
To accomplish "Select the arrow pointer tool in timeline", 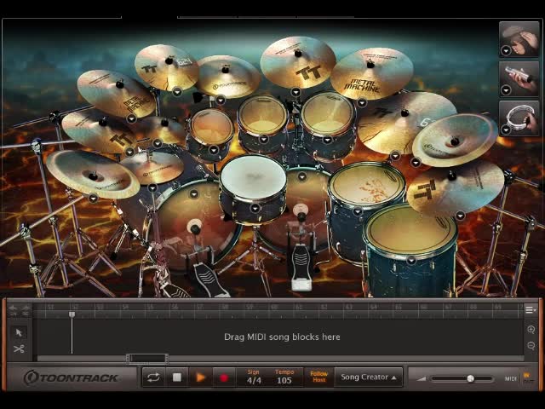I will [x=19, y=333].
